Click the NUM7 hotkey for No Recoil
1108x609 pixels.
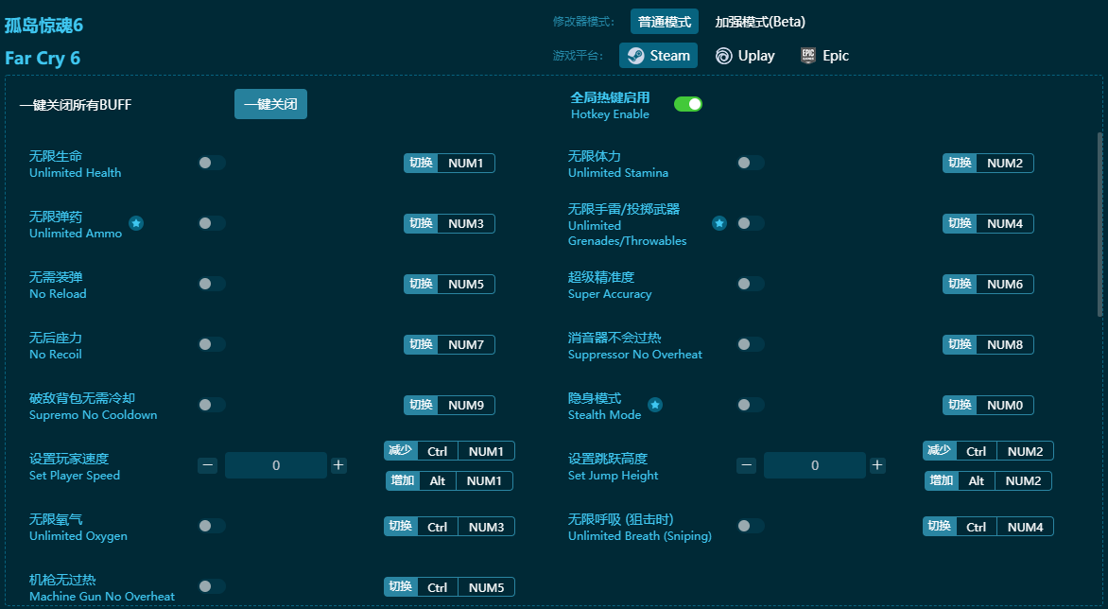(x=449, y=345)
